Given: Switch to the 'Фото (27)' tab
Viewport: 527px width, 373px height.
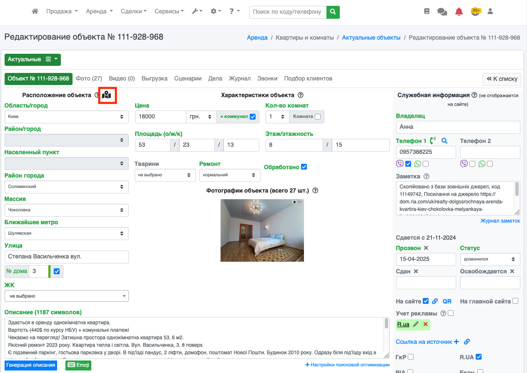Looking at the screenshot, I should [x=89, y=78].
